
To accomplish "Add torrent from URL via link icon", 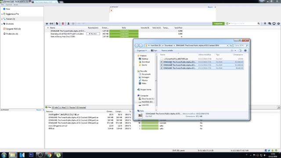I will tap(51, 24).
